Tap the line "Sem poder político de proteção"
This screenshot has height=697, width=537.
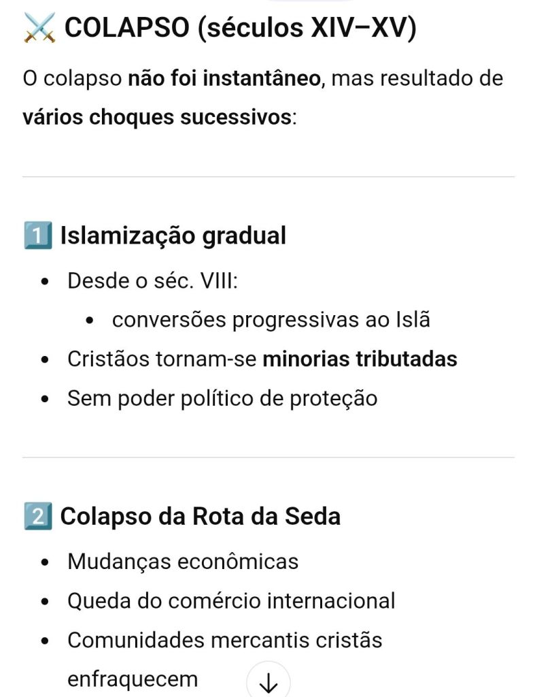click(x=222, y=398)
